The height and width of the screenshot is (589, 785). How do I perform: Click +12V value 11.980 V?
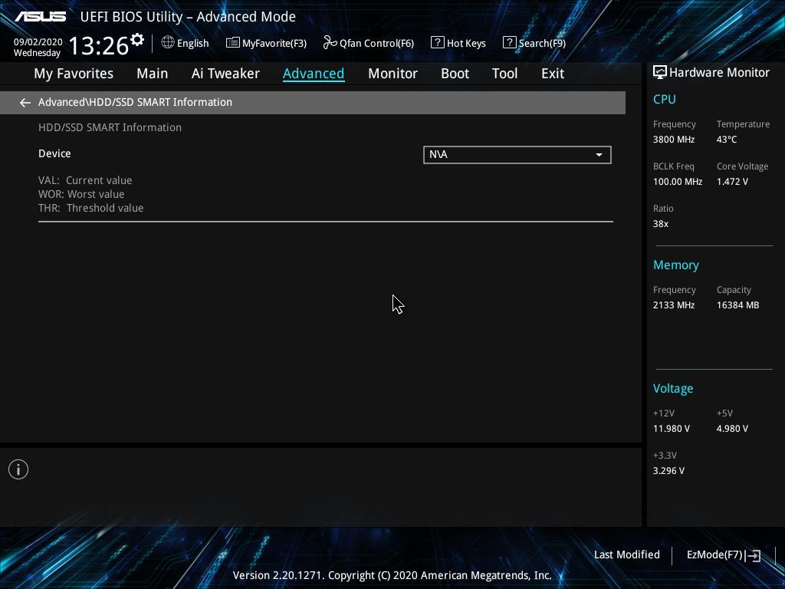pos(672,429)
